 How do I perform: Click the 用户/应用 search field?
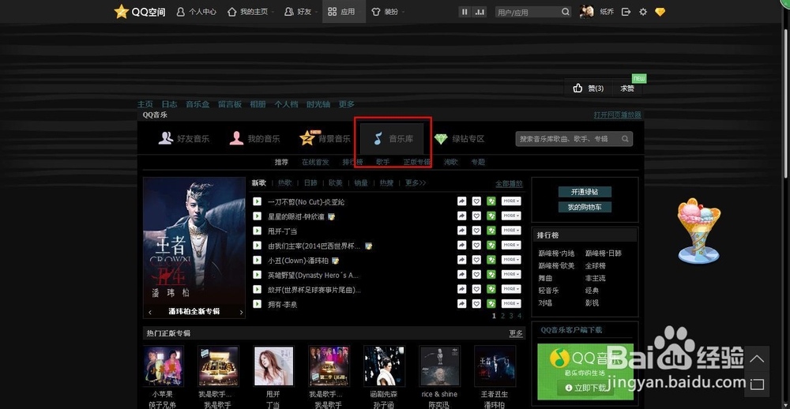(532, 12)
